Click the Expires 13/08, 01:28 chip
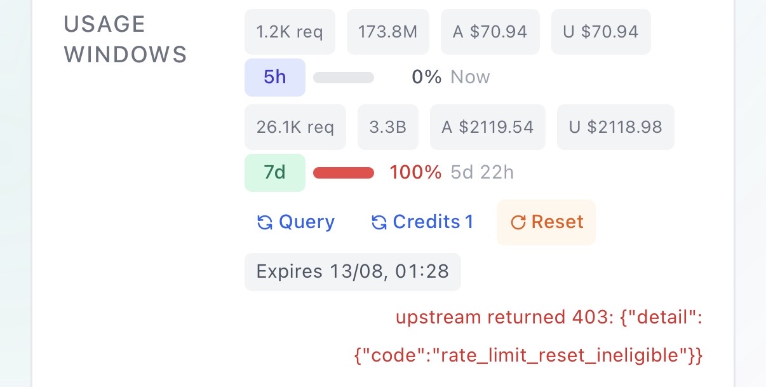766x387 pixels. (x=353, y=272)
